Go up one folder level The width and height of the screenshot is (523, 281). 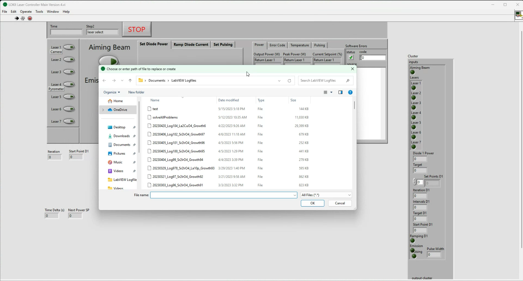[130, 80]
